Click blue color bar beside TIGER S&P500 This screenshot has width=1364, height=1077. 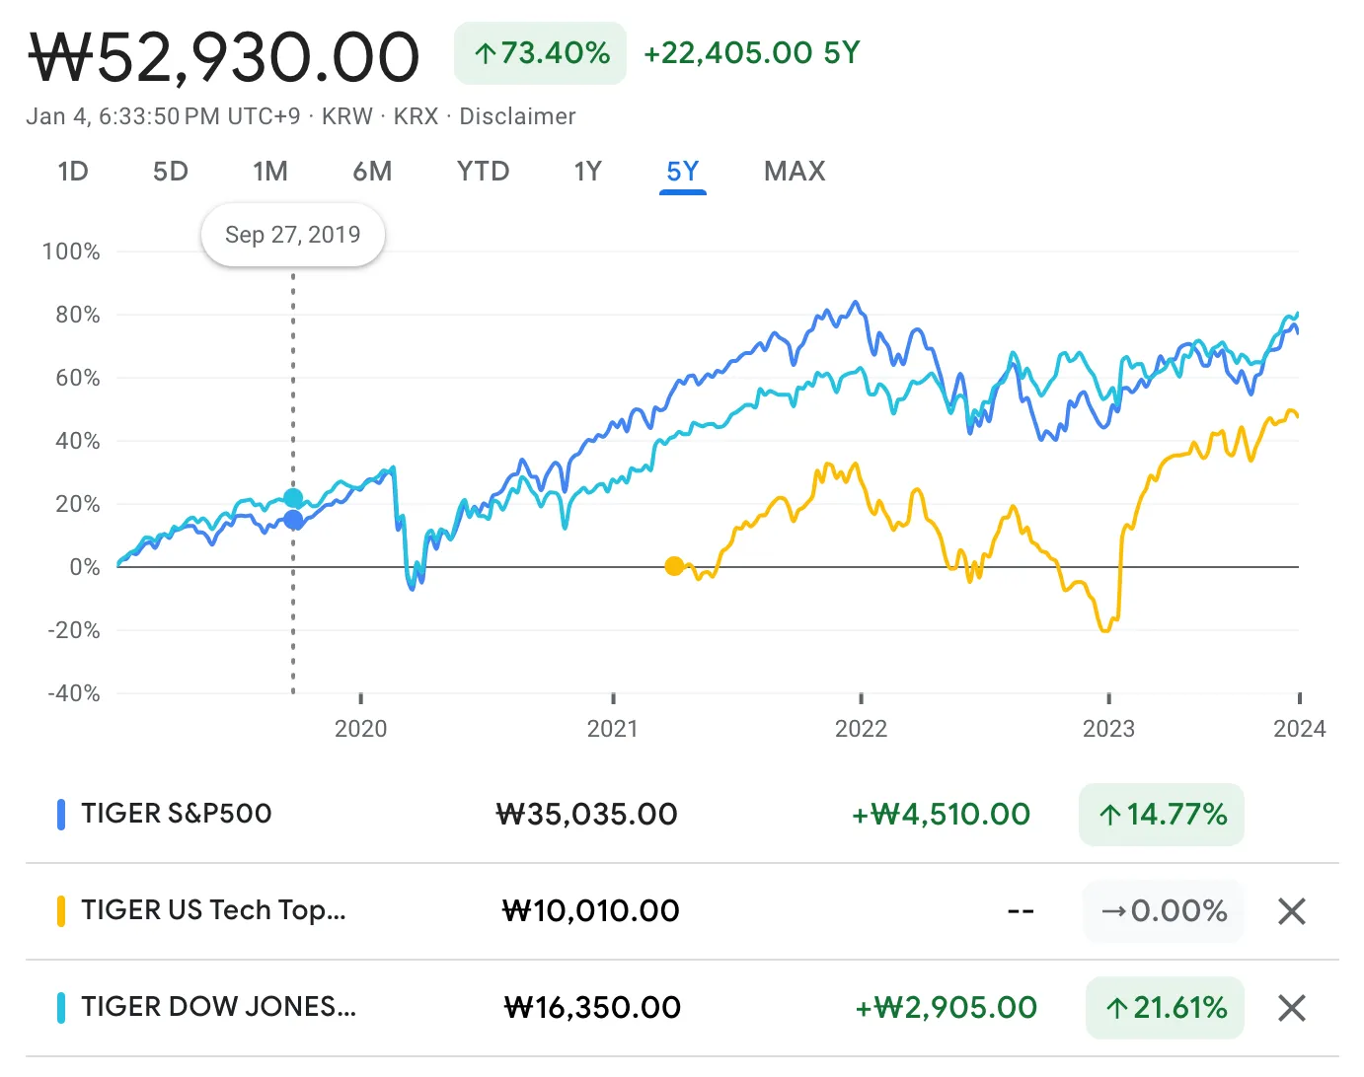point(61,815)
